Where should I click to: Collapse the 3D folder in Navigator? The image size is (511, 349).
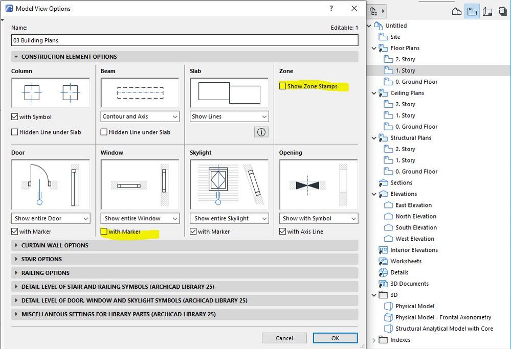pos(374,295)
